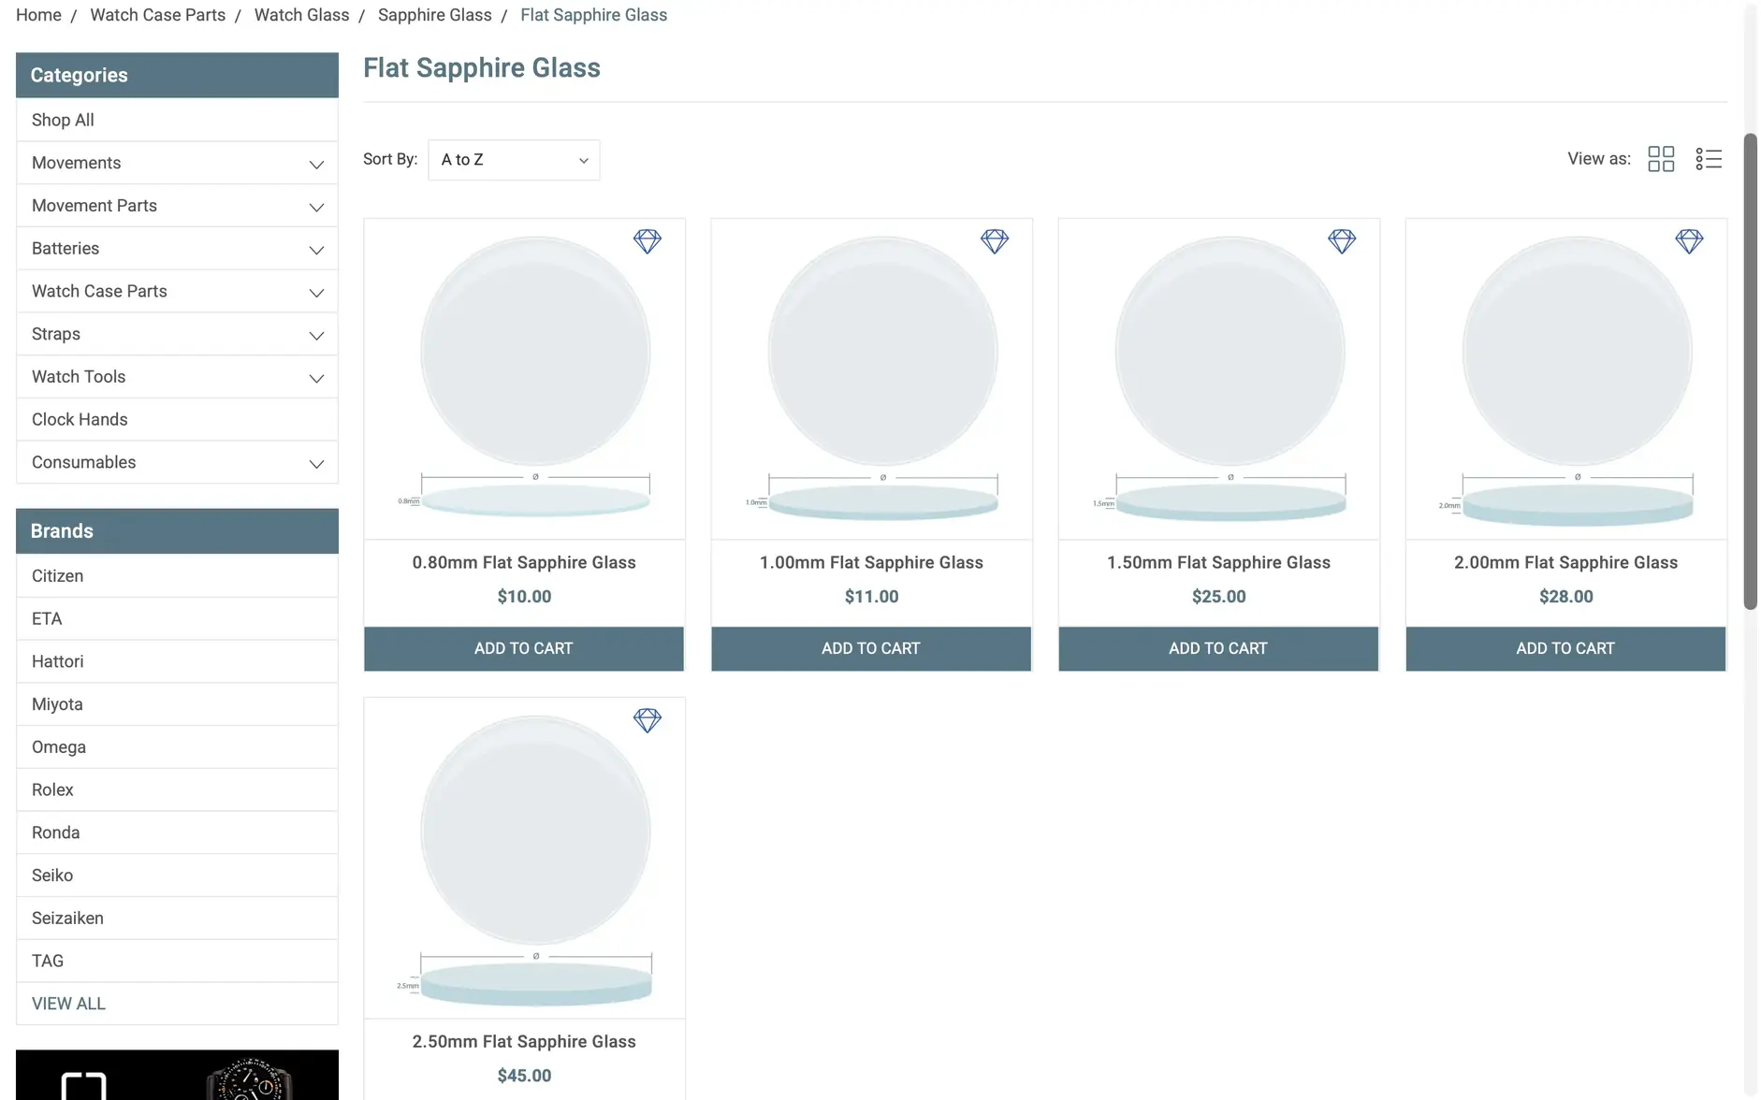Navigate to Home via breadcrumb
This screenshot has height=1100, width=1761.
37,15
